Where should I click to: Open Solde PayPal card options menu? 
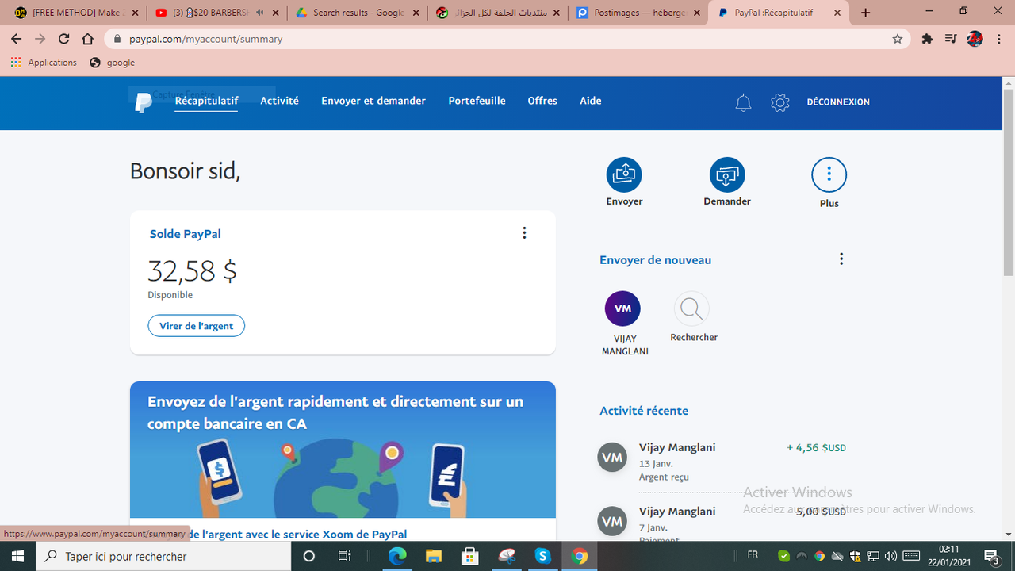tap(524, 232)
